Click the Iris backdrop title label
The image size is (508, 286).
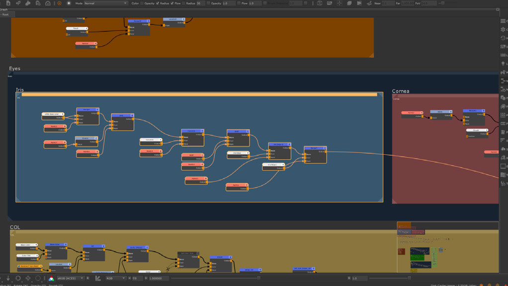pos(20,90)
